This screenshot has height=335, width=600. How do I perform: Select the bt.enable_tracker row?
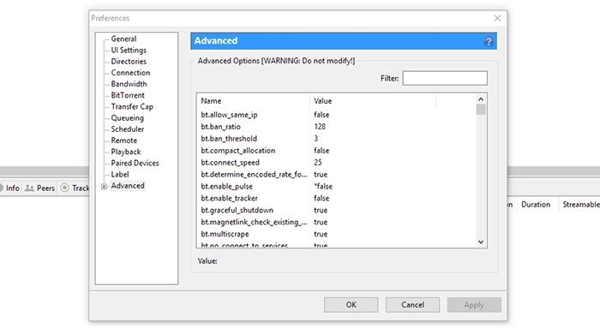tap(229, 198)
